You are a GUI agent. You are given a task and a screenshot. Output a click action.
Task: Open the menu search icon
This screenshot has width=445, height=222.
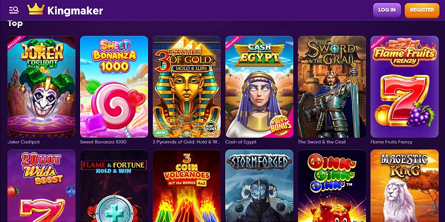click(14, 10)
